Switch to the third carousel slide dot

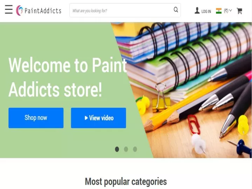[135, 149]
